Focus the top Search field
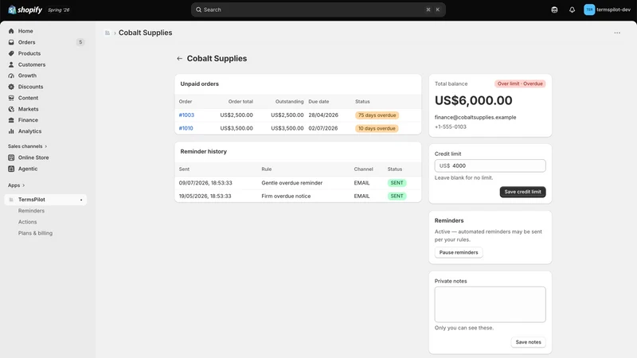The image size is (637, 358). click(318, 10)
